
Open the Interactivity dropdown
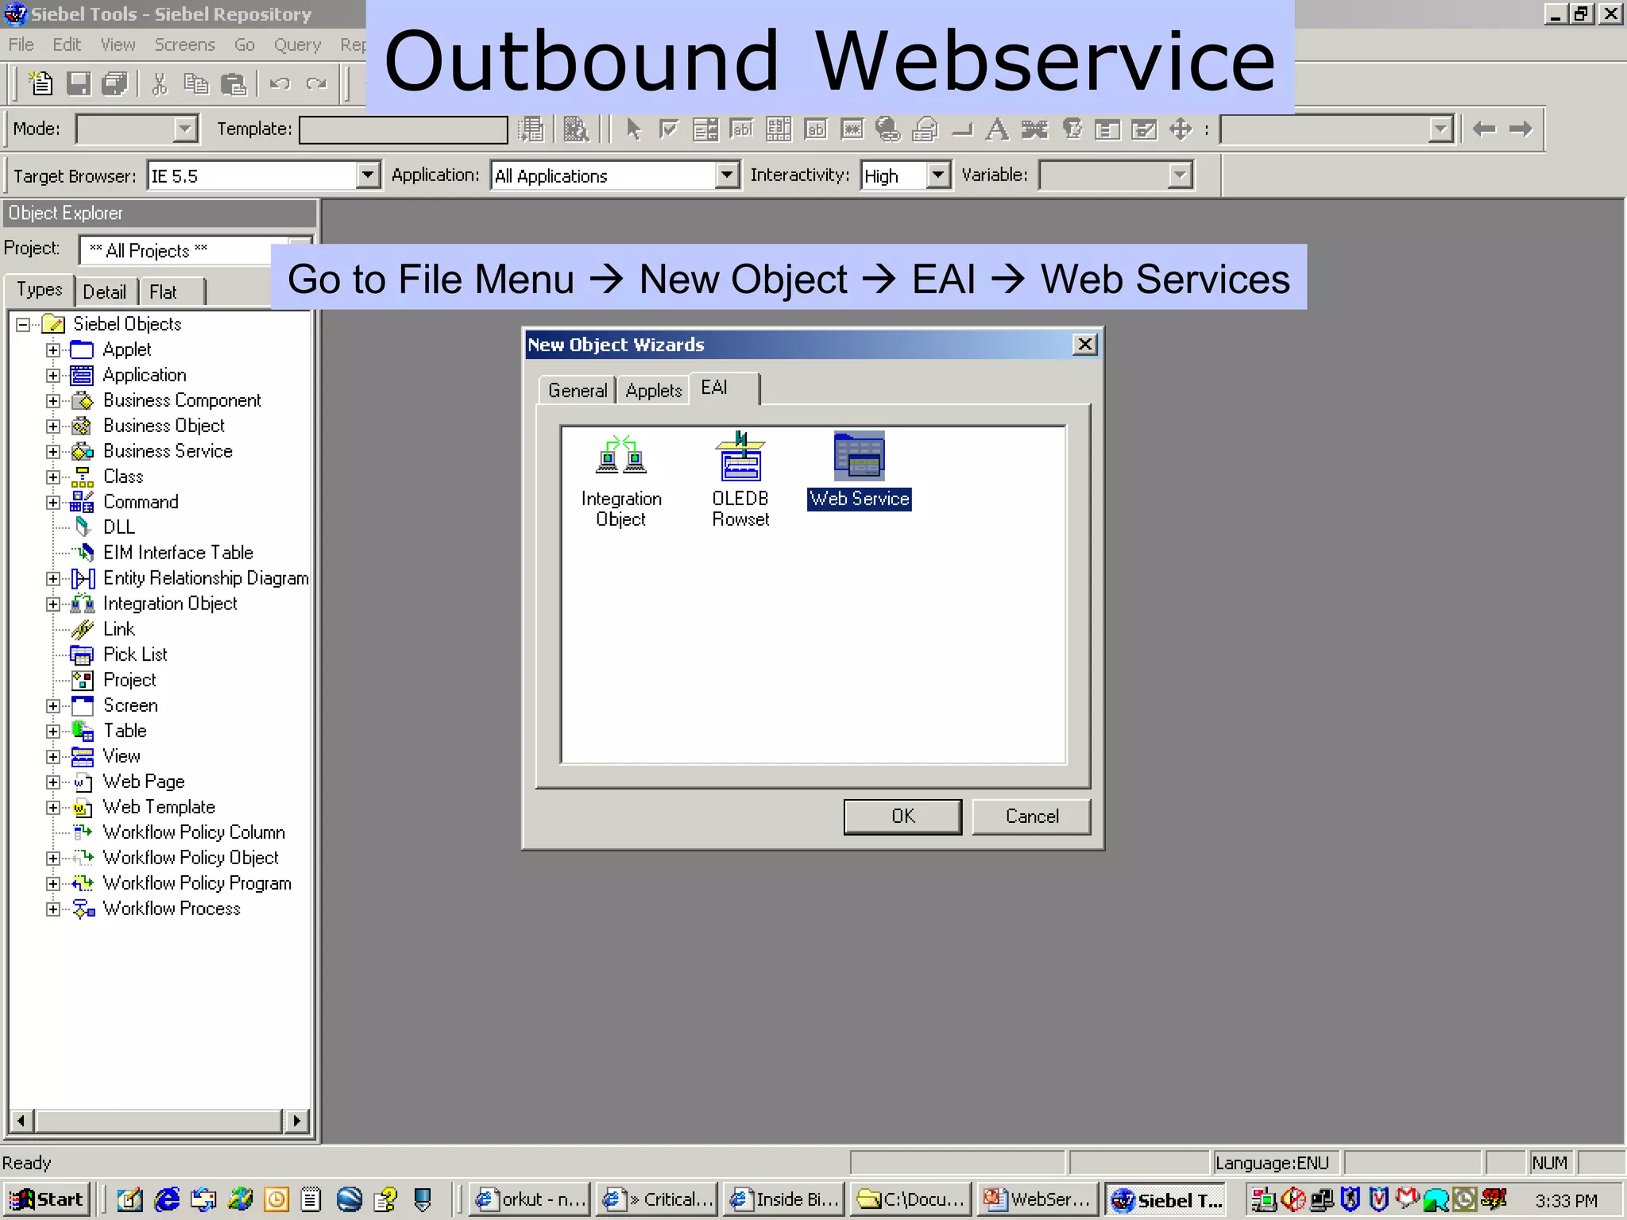[938, 175]
